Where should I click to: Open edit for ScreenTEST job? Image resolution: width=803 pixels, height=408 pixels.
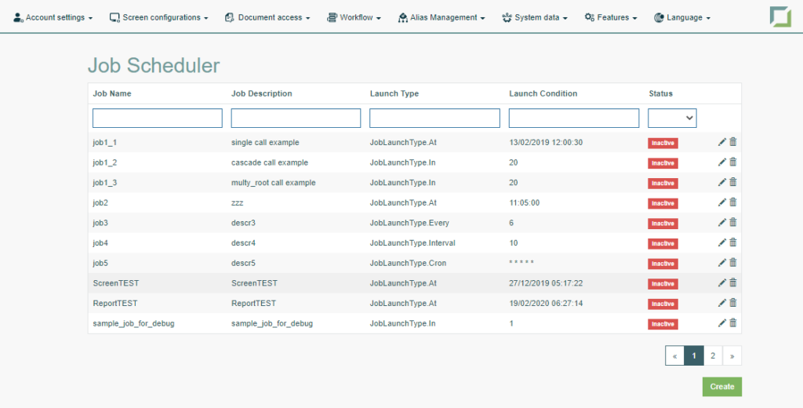722,283
